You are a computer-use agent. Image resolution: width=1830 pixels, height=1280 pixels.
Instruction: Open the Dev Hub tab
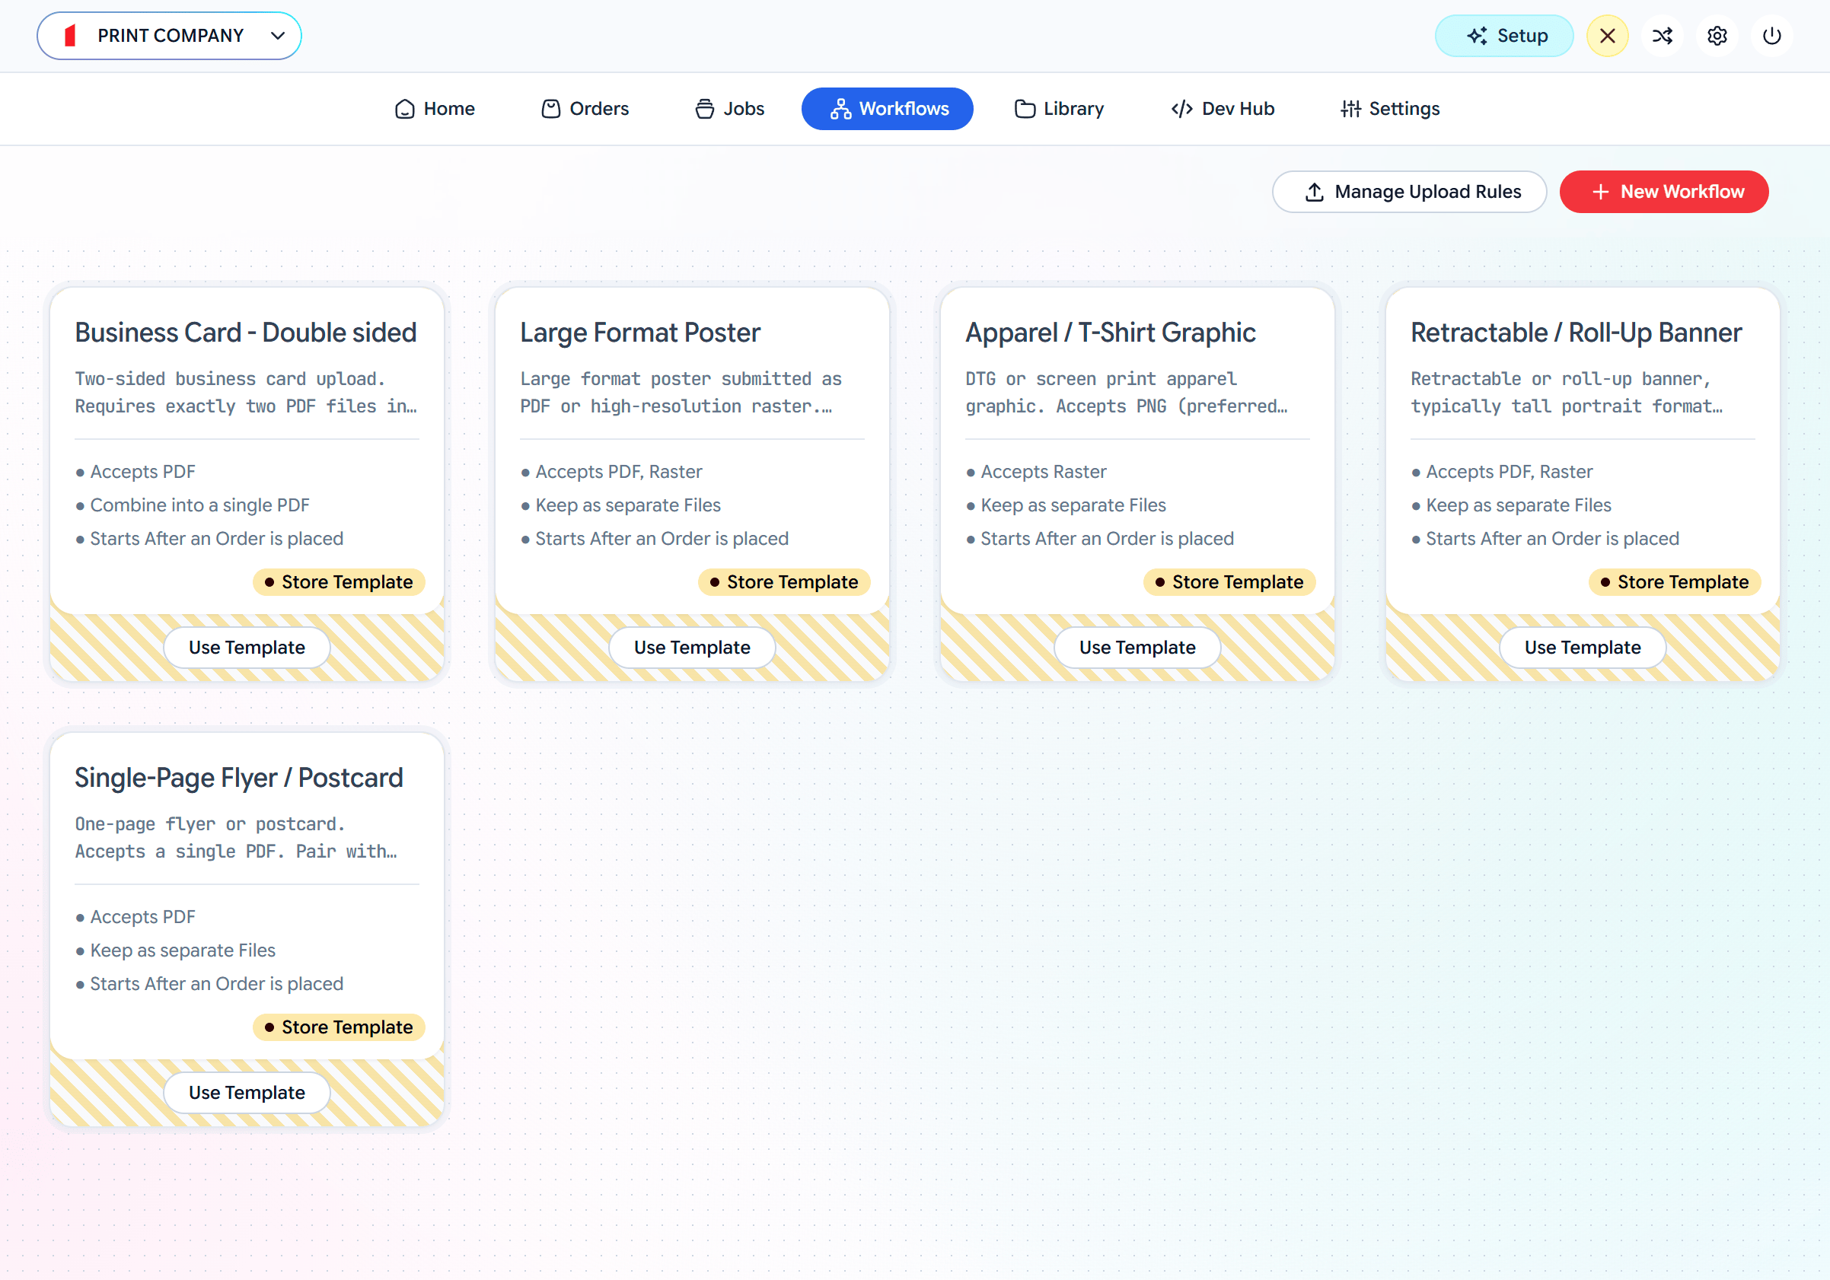pos(1223,108)
